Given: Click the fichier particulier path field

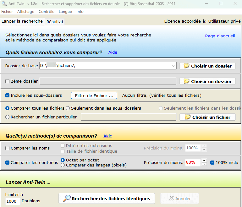Looking at the screenshot, I should pos(129,117).
